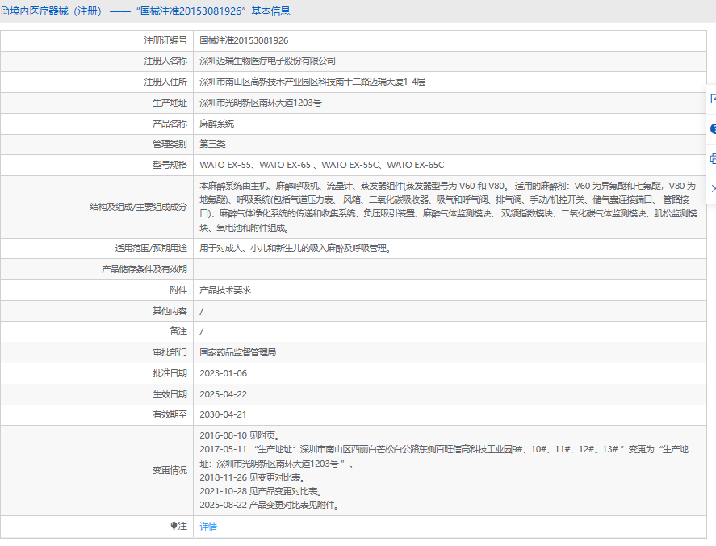Click production address 深圳市光明新区南环大道1203号 in 生产地址 row
Image resolution: width=716 pixels, height=546 pixels.
coord(260,103)
